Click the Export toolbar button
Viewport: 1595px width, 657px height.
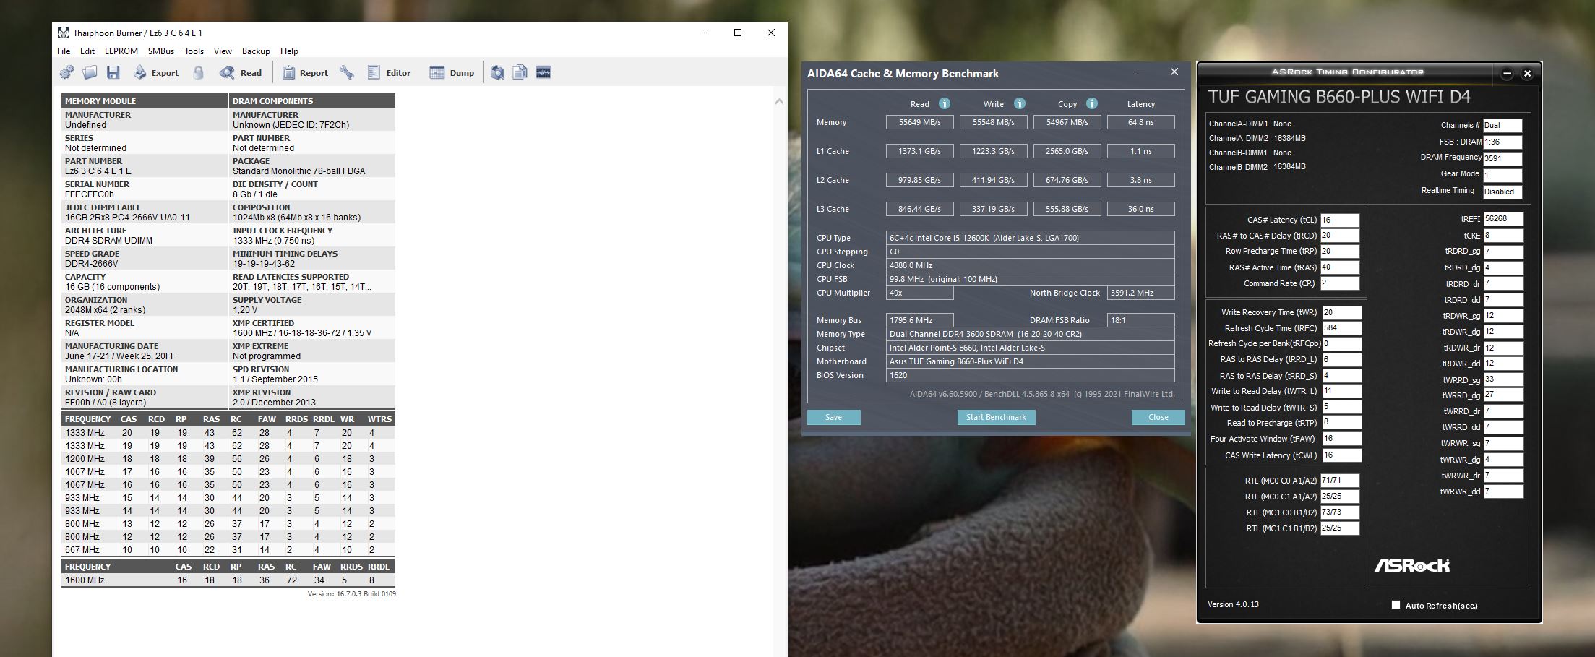[156, 72]
